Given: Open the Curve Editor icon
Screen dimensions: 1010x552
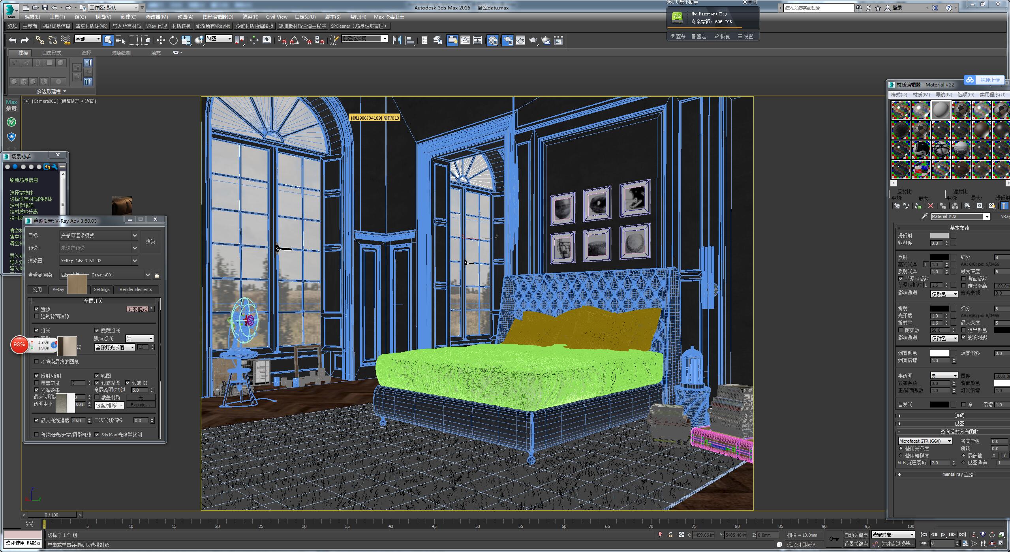Looking at the screenshot, I should (x=465, y=40).
